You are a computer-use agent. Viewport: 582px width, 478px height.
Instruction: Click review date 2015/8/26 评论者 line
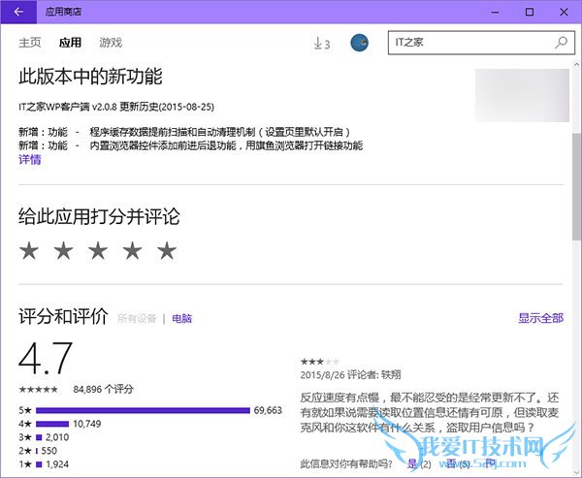[x=350, y=375]
